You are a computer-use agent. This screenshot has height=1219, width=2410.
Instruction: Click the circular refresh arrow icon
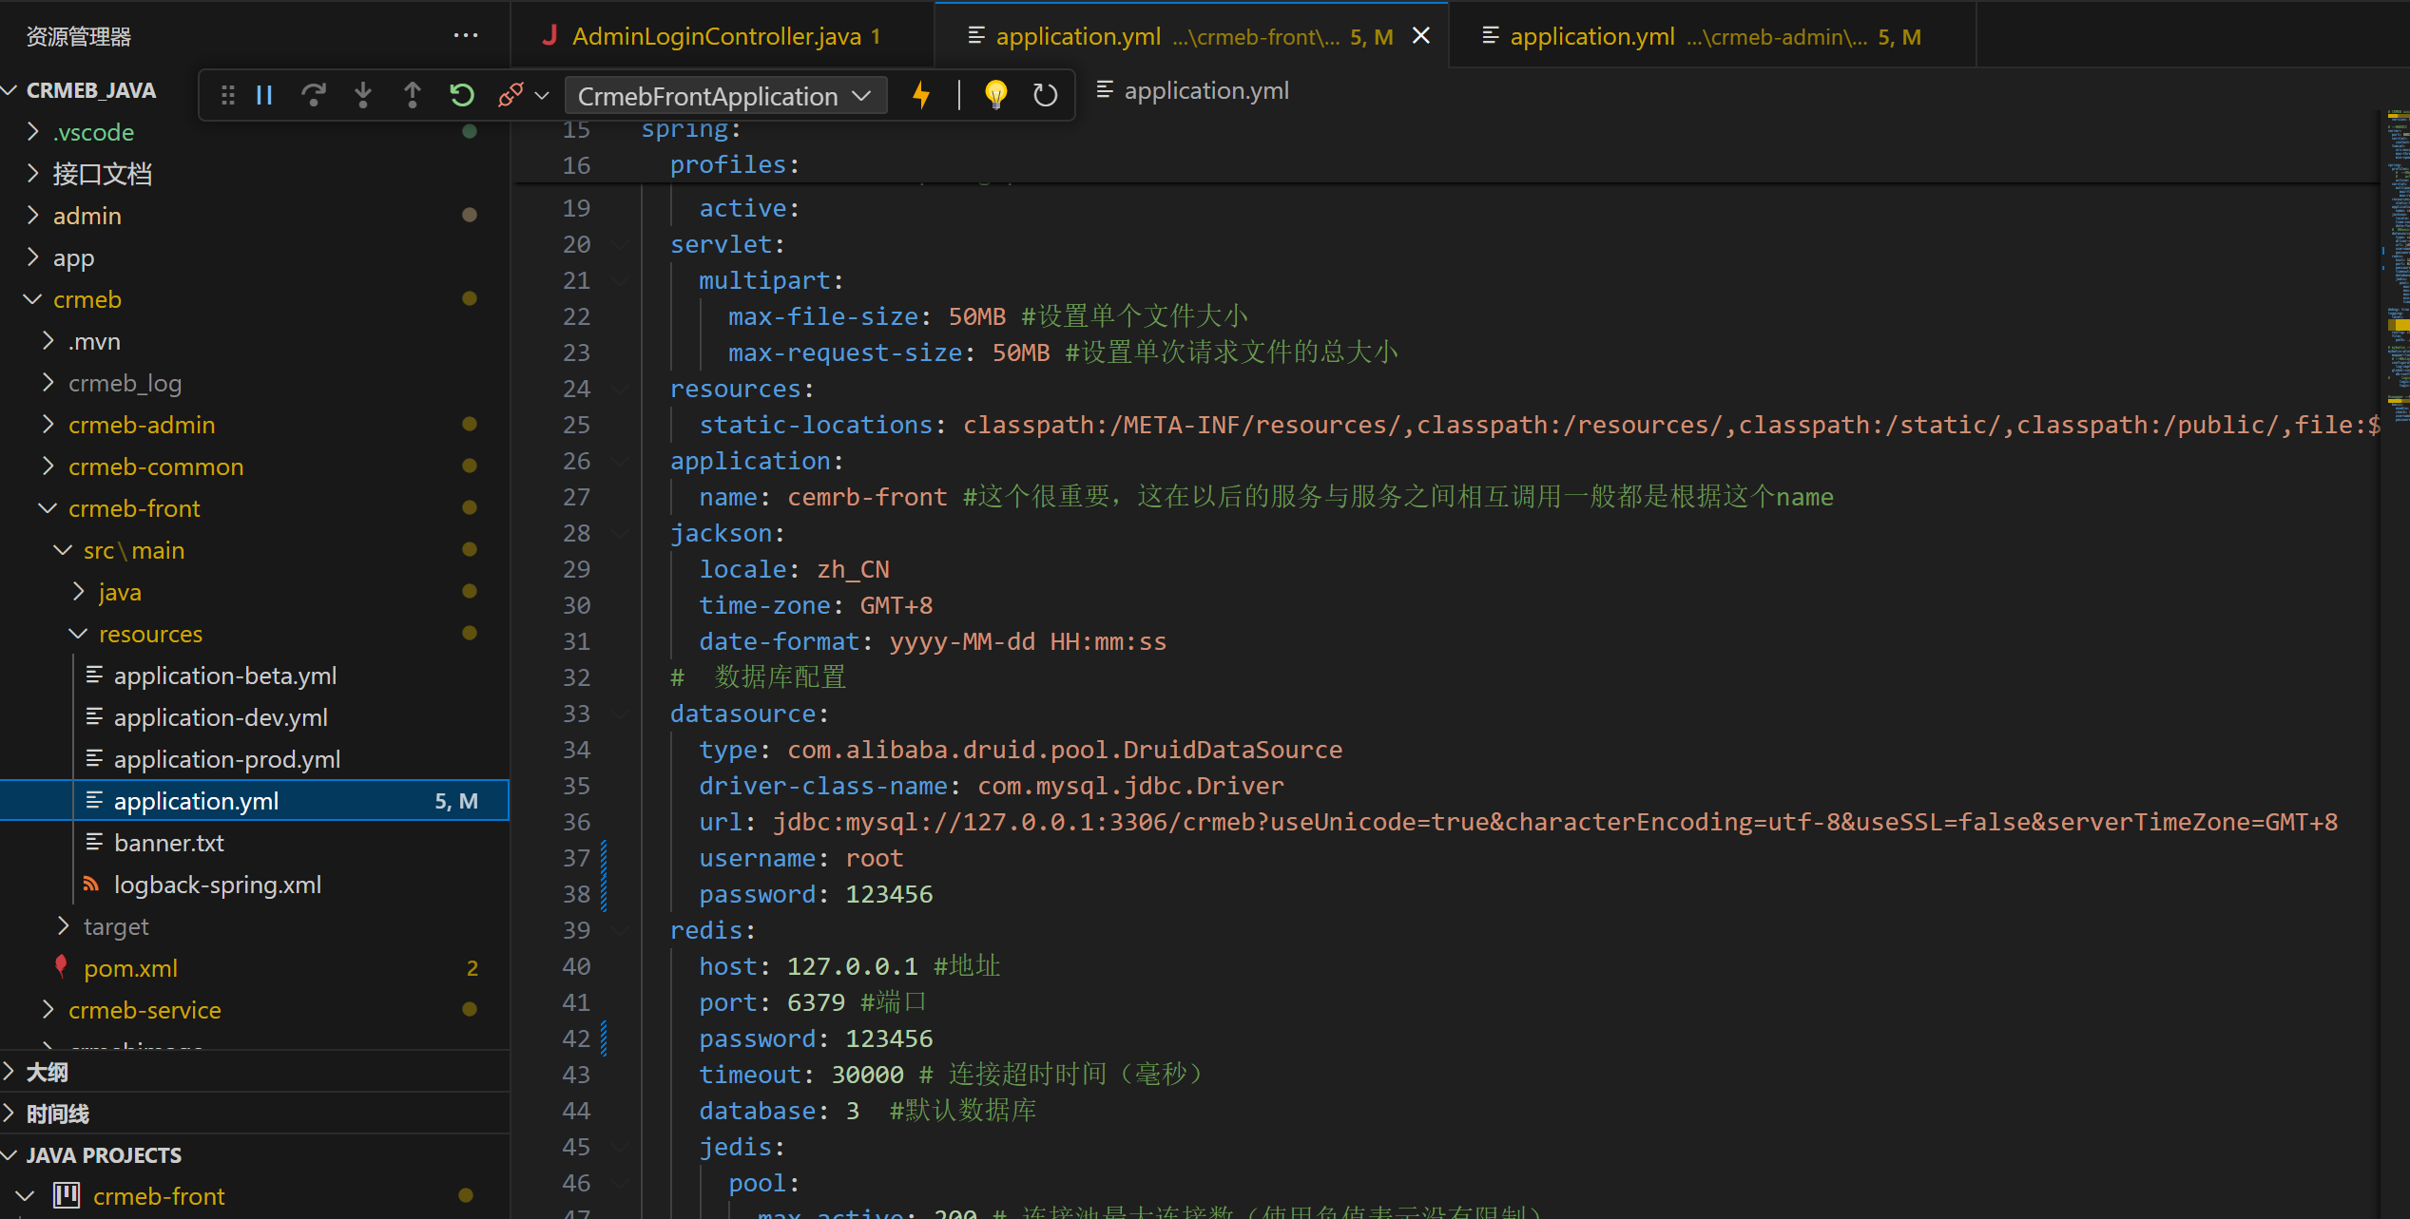pos(1045,95)
